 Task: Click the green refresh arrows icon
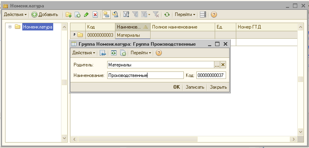(x=167, y=14)
